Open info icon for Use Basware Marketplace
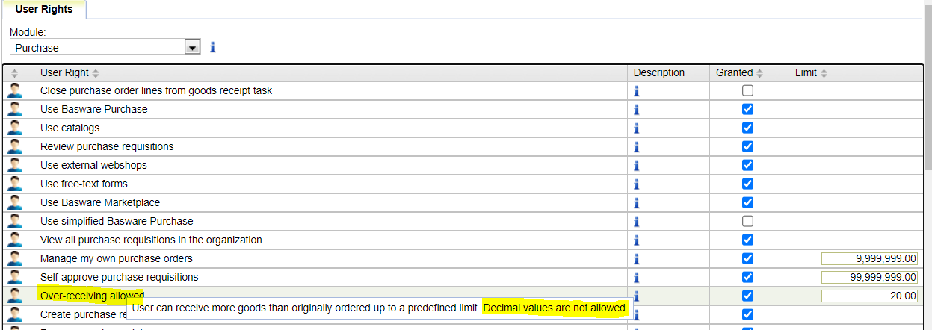The height and width of the screenshot is (330, 932). pos(637,202)
